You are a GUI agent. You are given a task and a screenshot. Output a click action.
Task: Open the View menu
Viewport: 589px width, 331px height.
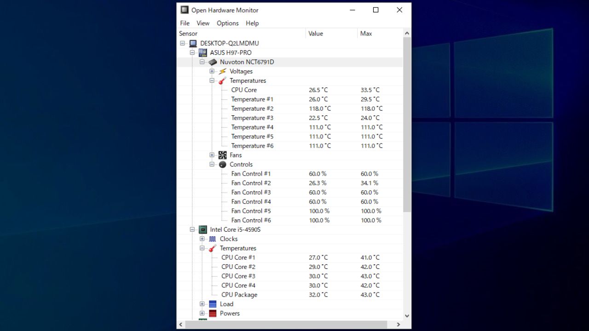[203, 23]
